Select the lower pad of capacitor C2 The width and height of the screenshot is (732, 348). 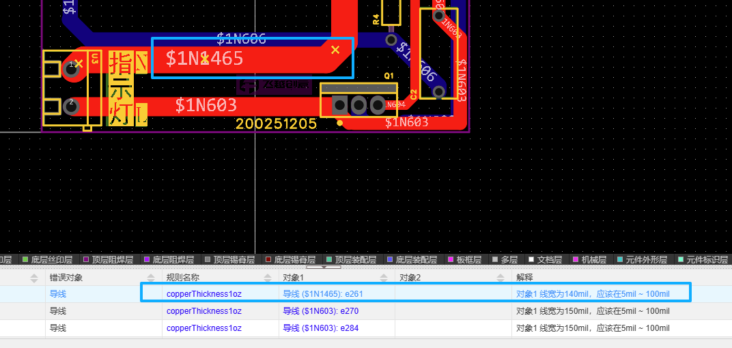(439, 91)
